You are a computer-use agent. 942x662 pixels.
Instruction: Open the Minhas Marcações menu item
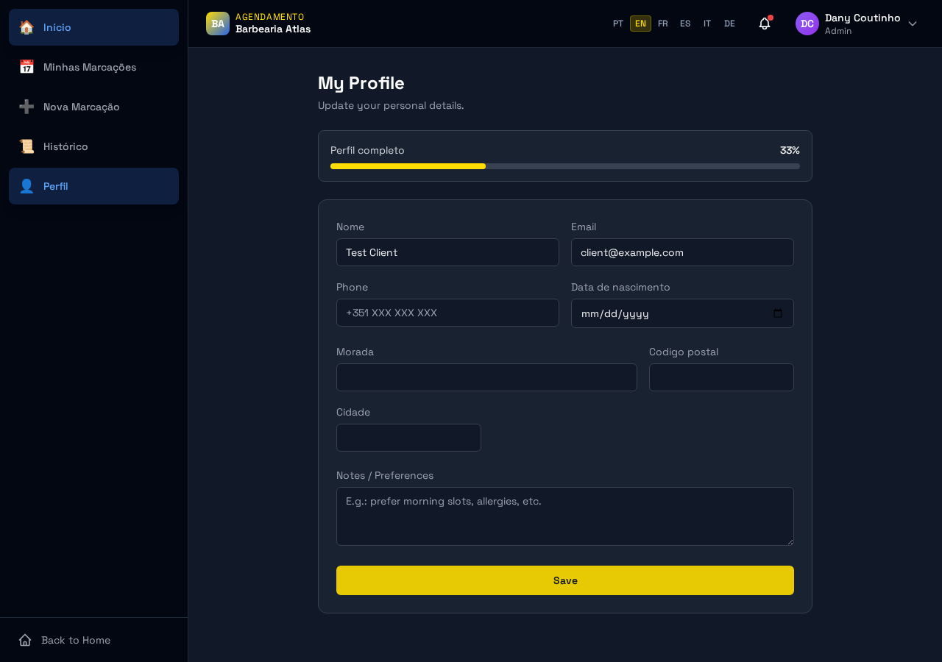(x=93, y=67)
